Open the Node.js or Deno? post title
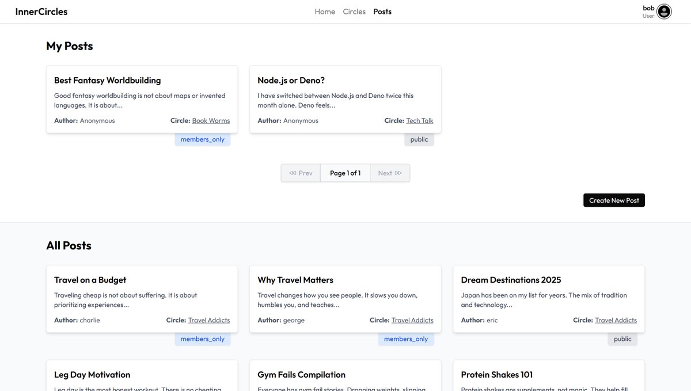 coord(291,80)
